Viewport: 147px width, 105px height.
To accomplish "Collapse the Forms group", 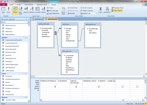I will 26,74.
